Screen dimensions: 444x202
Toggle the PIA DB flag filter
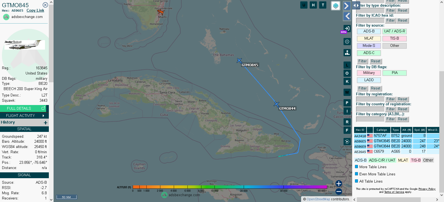point(394,73)
